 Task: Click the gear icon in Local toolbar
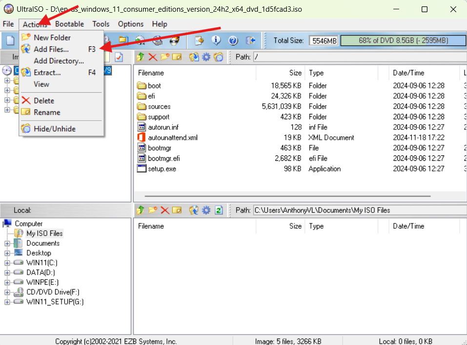pos(206,210)
